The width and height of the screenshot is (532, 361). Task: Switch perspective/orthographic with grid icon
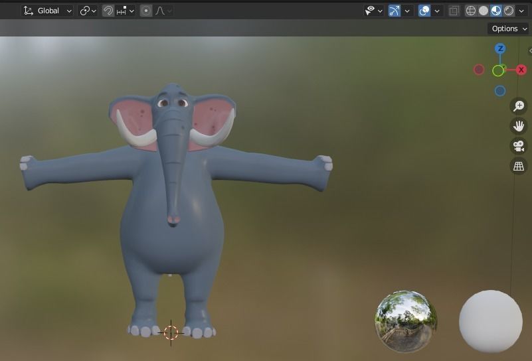pyautogui.click(x=519, y=166)
